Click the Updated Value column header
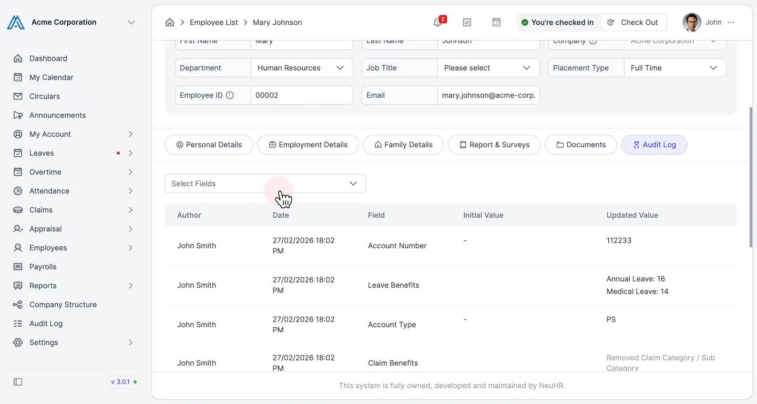The image size is (757, 404). coord(632,215)
